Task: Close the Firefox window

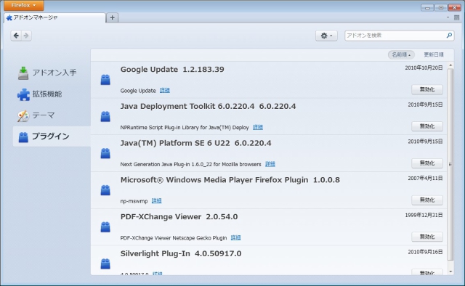Action: [454, 8]
